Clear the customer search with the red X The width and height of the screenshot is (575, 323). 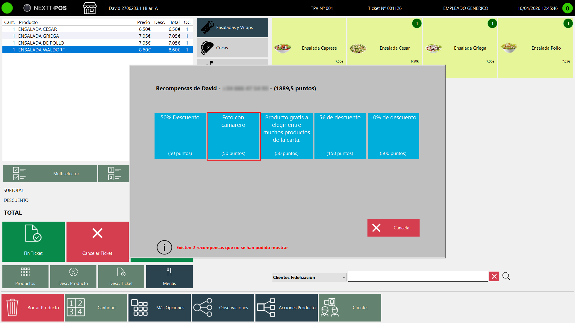(x=494, y=276)
